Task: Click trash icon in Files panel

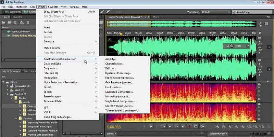Action: pyautogui.click(x=28, y=22)
